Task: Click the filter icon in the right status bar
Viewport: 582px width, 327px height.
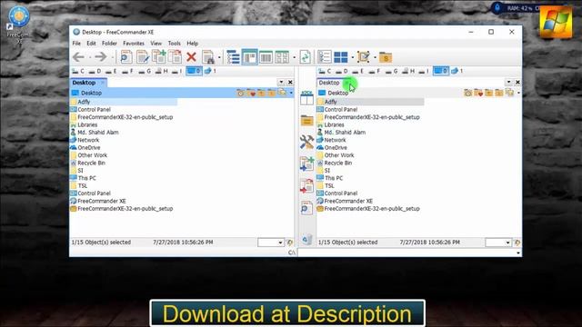Action: [x=517, y=243]
